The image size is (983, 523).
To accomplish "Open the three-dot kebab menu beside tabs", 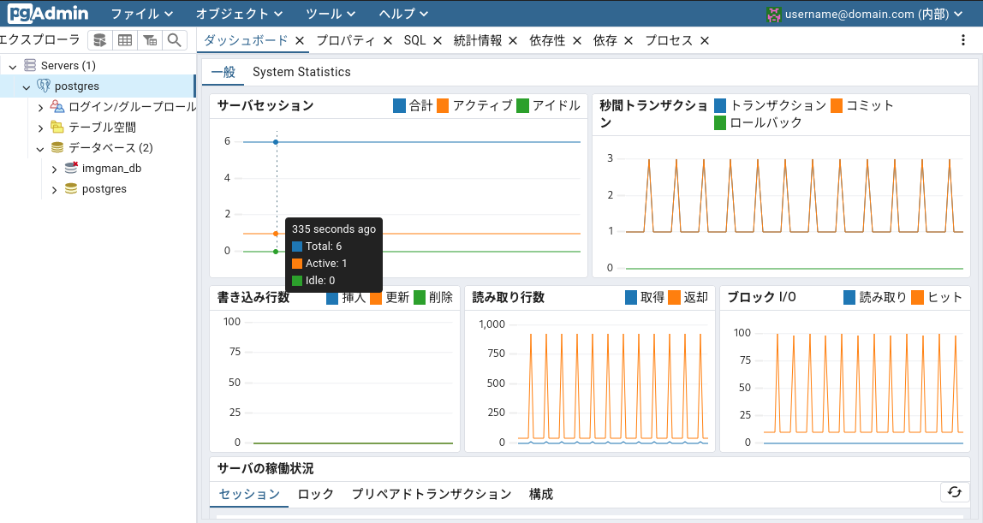I will tap(963, 40).
